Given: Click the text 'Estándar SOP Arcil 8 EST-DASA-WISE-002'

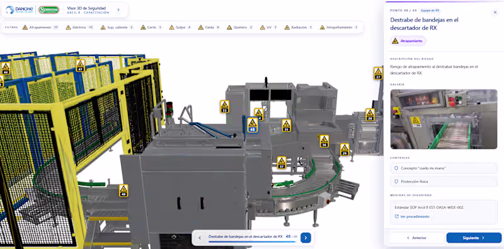Looking at the screenshot, I should (x=430, y=207).
